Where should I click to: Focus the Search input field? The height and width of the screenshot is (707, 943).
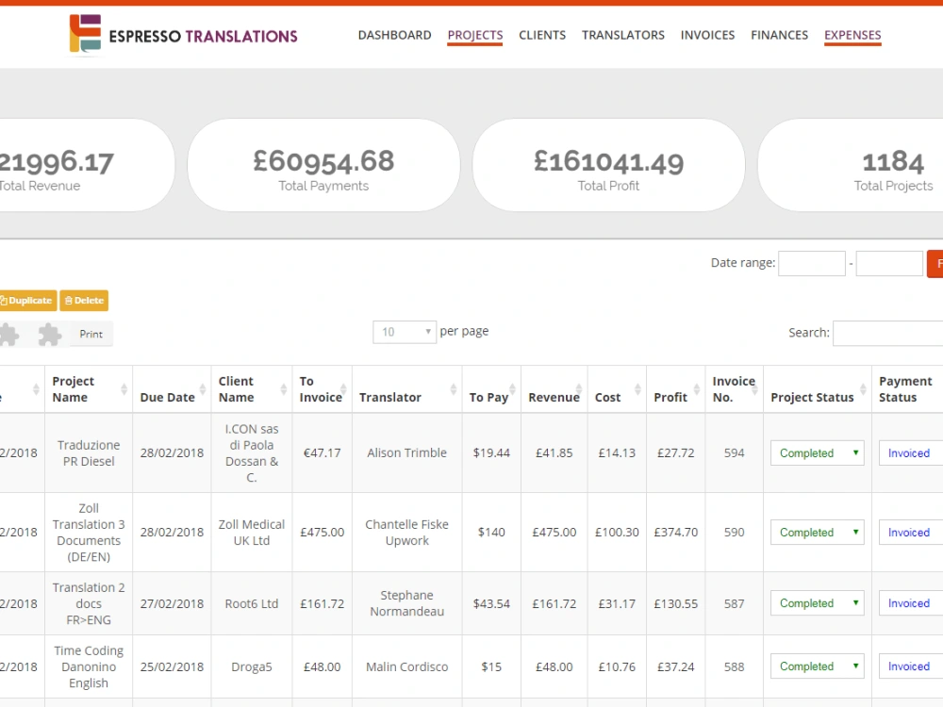pyautogui.click(x=887, y=333)
